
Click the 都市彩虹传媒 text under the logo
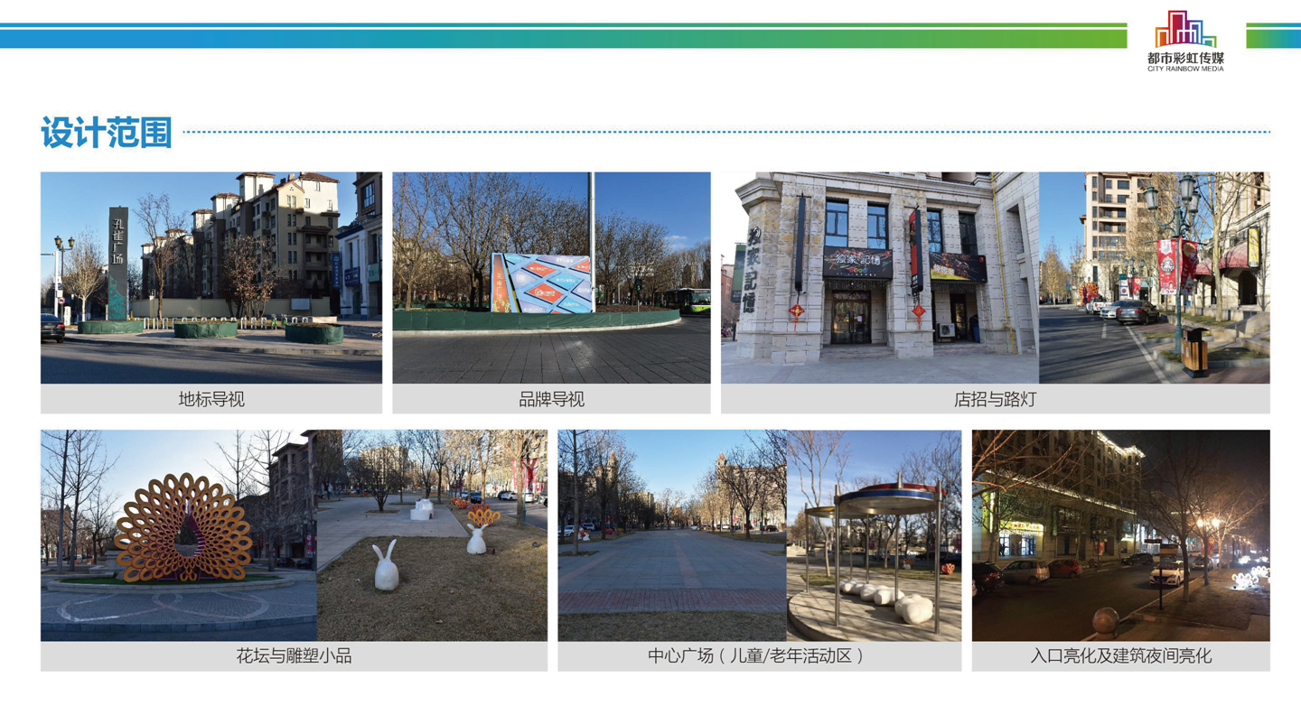point(1185,58)
